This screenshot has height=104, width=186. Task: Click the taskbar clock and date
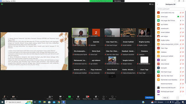(177, 102)
